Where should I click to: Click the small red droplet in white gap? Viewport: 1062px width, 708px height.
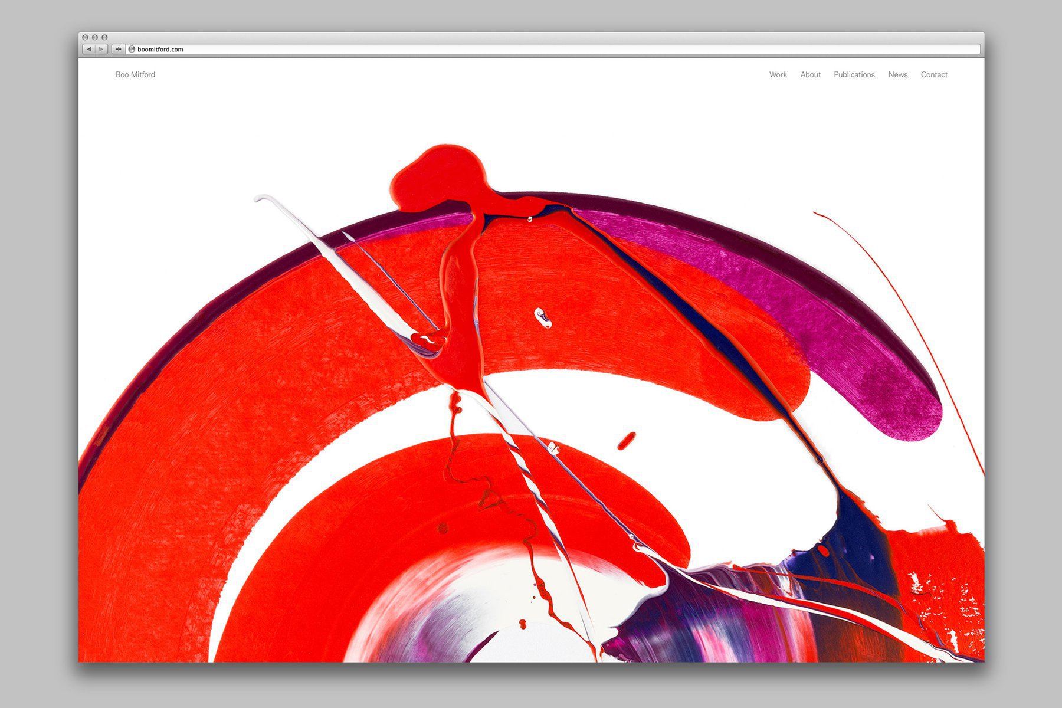click(626, 440)
